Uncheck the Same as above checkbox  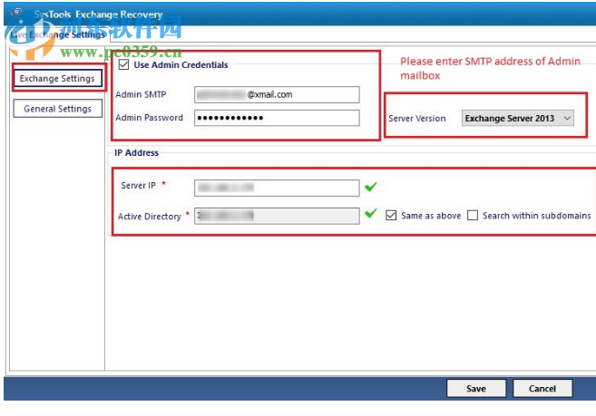click(391, 216)
